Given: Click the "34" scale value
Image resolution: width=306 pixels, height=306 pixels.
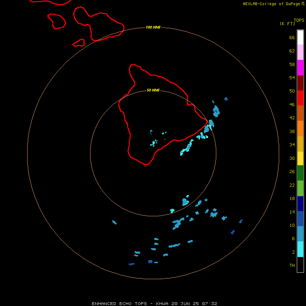Looking at the screenshot, I should point(292,145).
